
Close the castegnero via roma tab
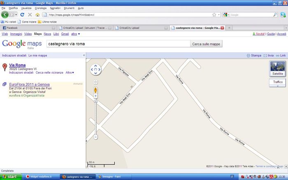[222, 28]
